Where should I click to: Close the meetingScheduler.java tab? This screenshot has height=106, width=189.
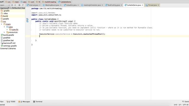pyautogui.click(x=102, y=5)
